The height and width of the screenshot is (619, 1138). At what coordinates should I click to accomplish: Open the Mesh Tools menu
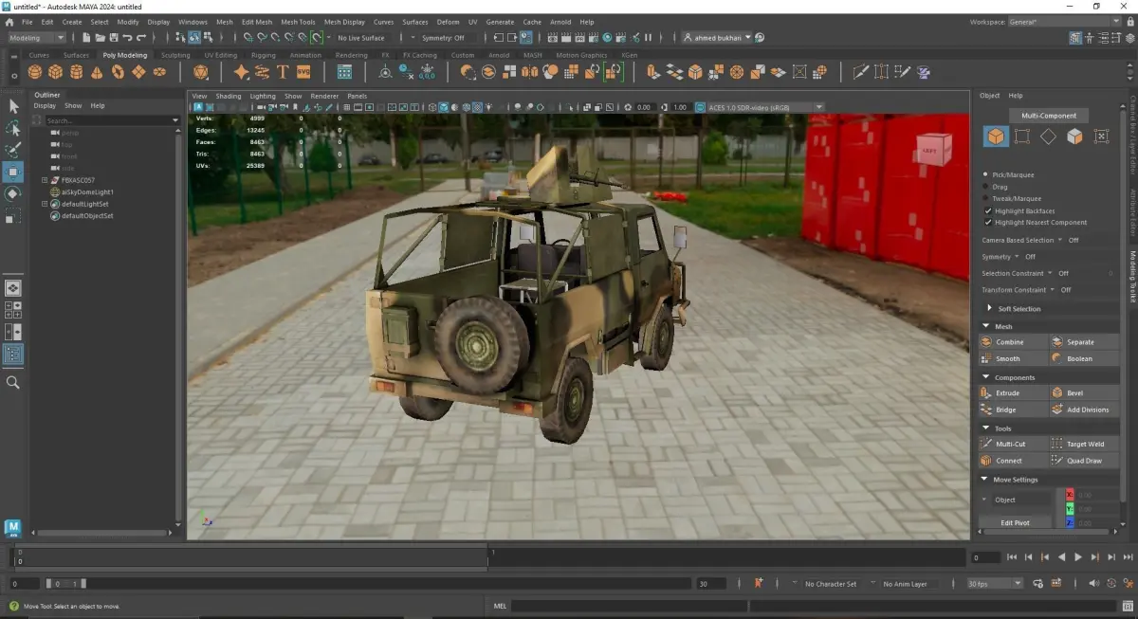pyautogui.click(x=298, y=21)
